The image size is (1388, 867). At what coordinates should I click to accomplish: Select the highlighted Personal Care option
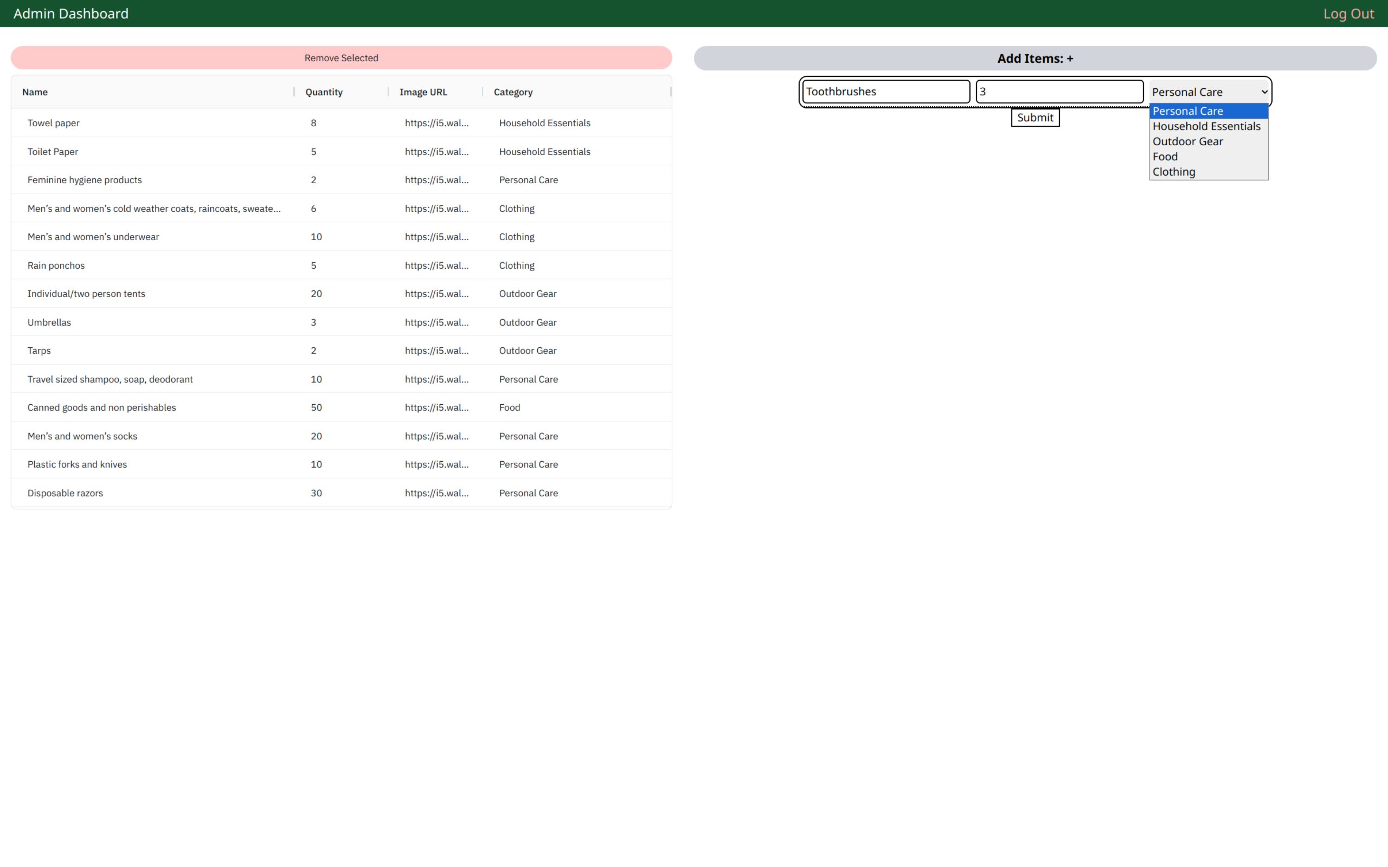[x=1187, y=111]
